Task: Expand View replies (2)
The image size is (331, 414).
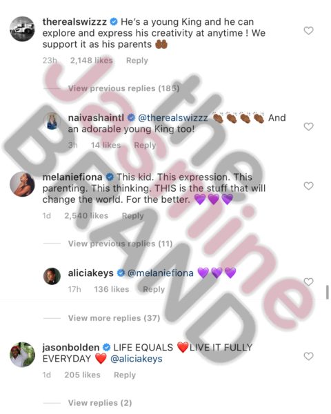Action: 100,403
